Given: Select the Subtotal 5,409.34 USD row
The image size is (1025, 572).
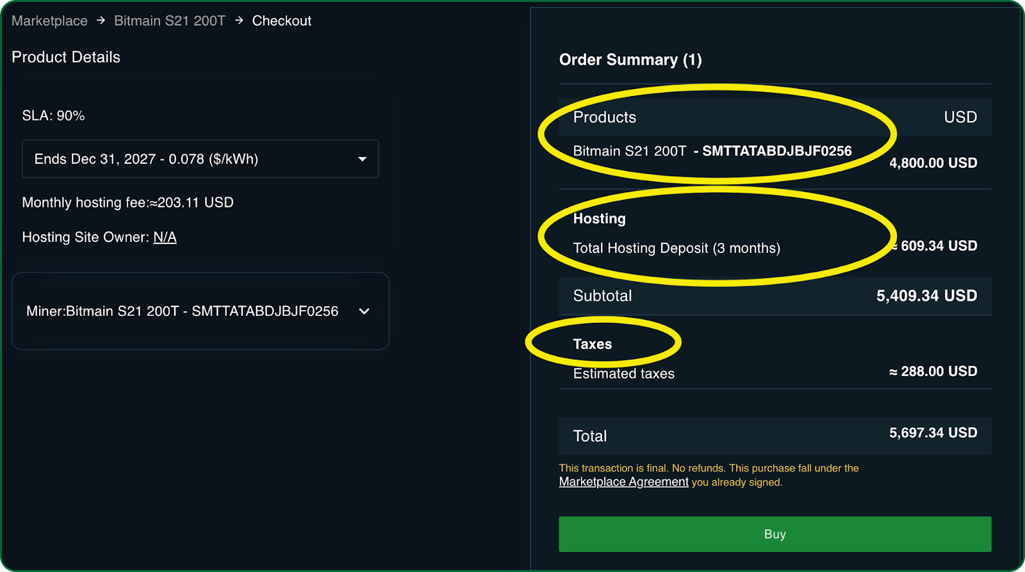Looking at the screenshot, I should [x=775, y=296].
